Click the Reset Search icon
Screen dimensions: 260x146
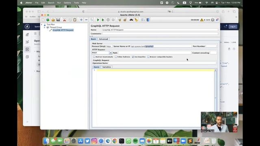coord(136,20)
